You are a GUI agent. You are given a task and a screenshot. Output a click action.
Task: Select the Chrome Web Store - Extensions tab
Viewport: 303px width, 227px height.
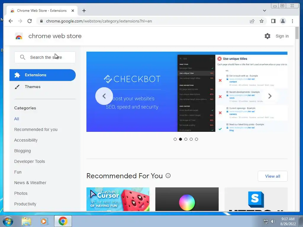42,11
